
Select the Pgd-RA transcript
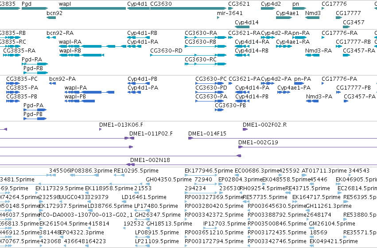click(x=35, y=64)
